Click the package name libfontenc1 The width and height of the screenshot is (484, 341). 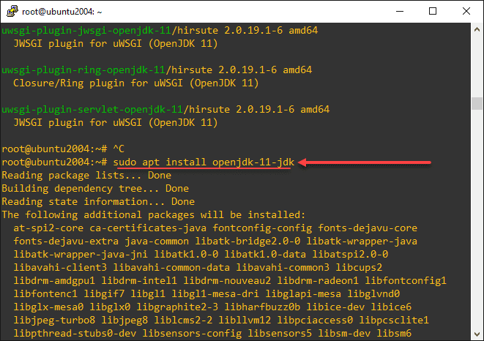[45, 293]
